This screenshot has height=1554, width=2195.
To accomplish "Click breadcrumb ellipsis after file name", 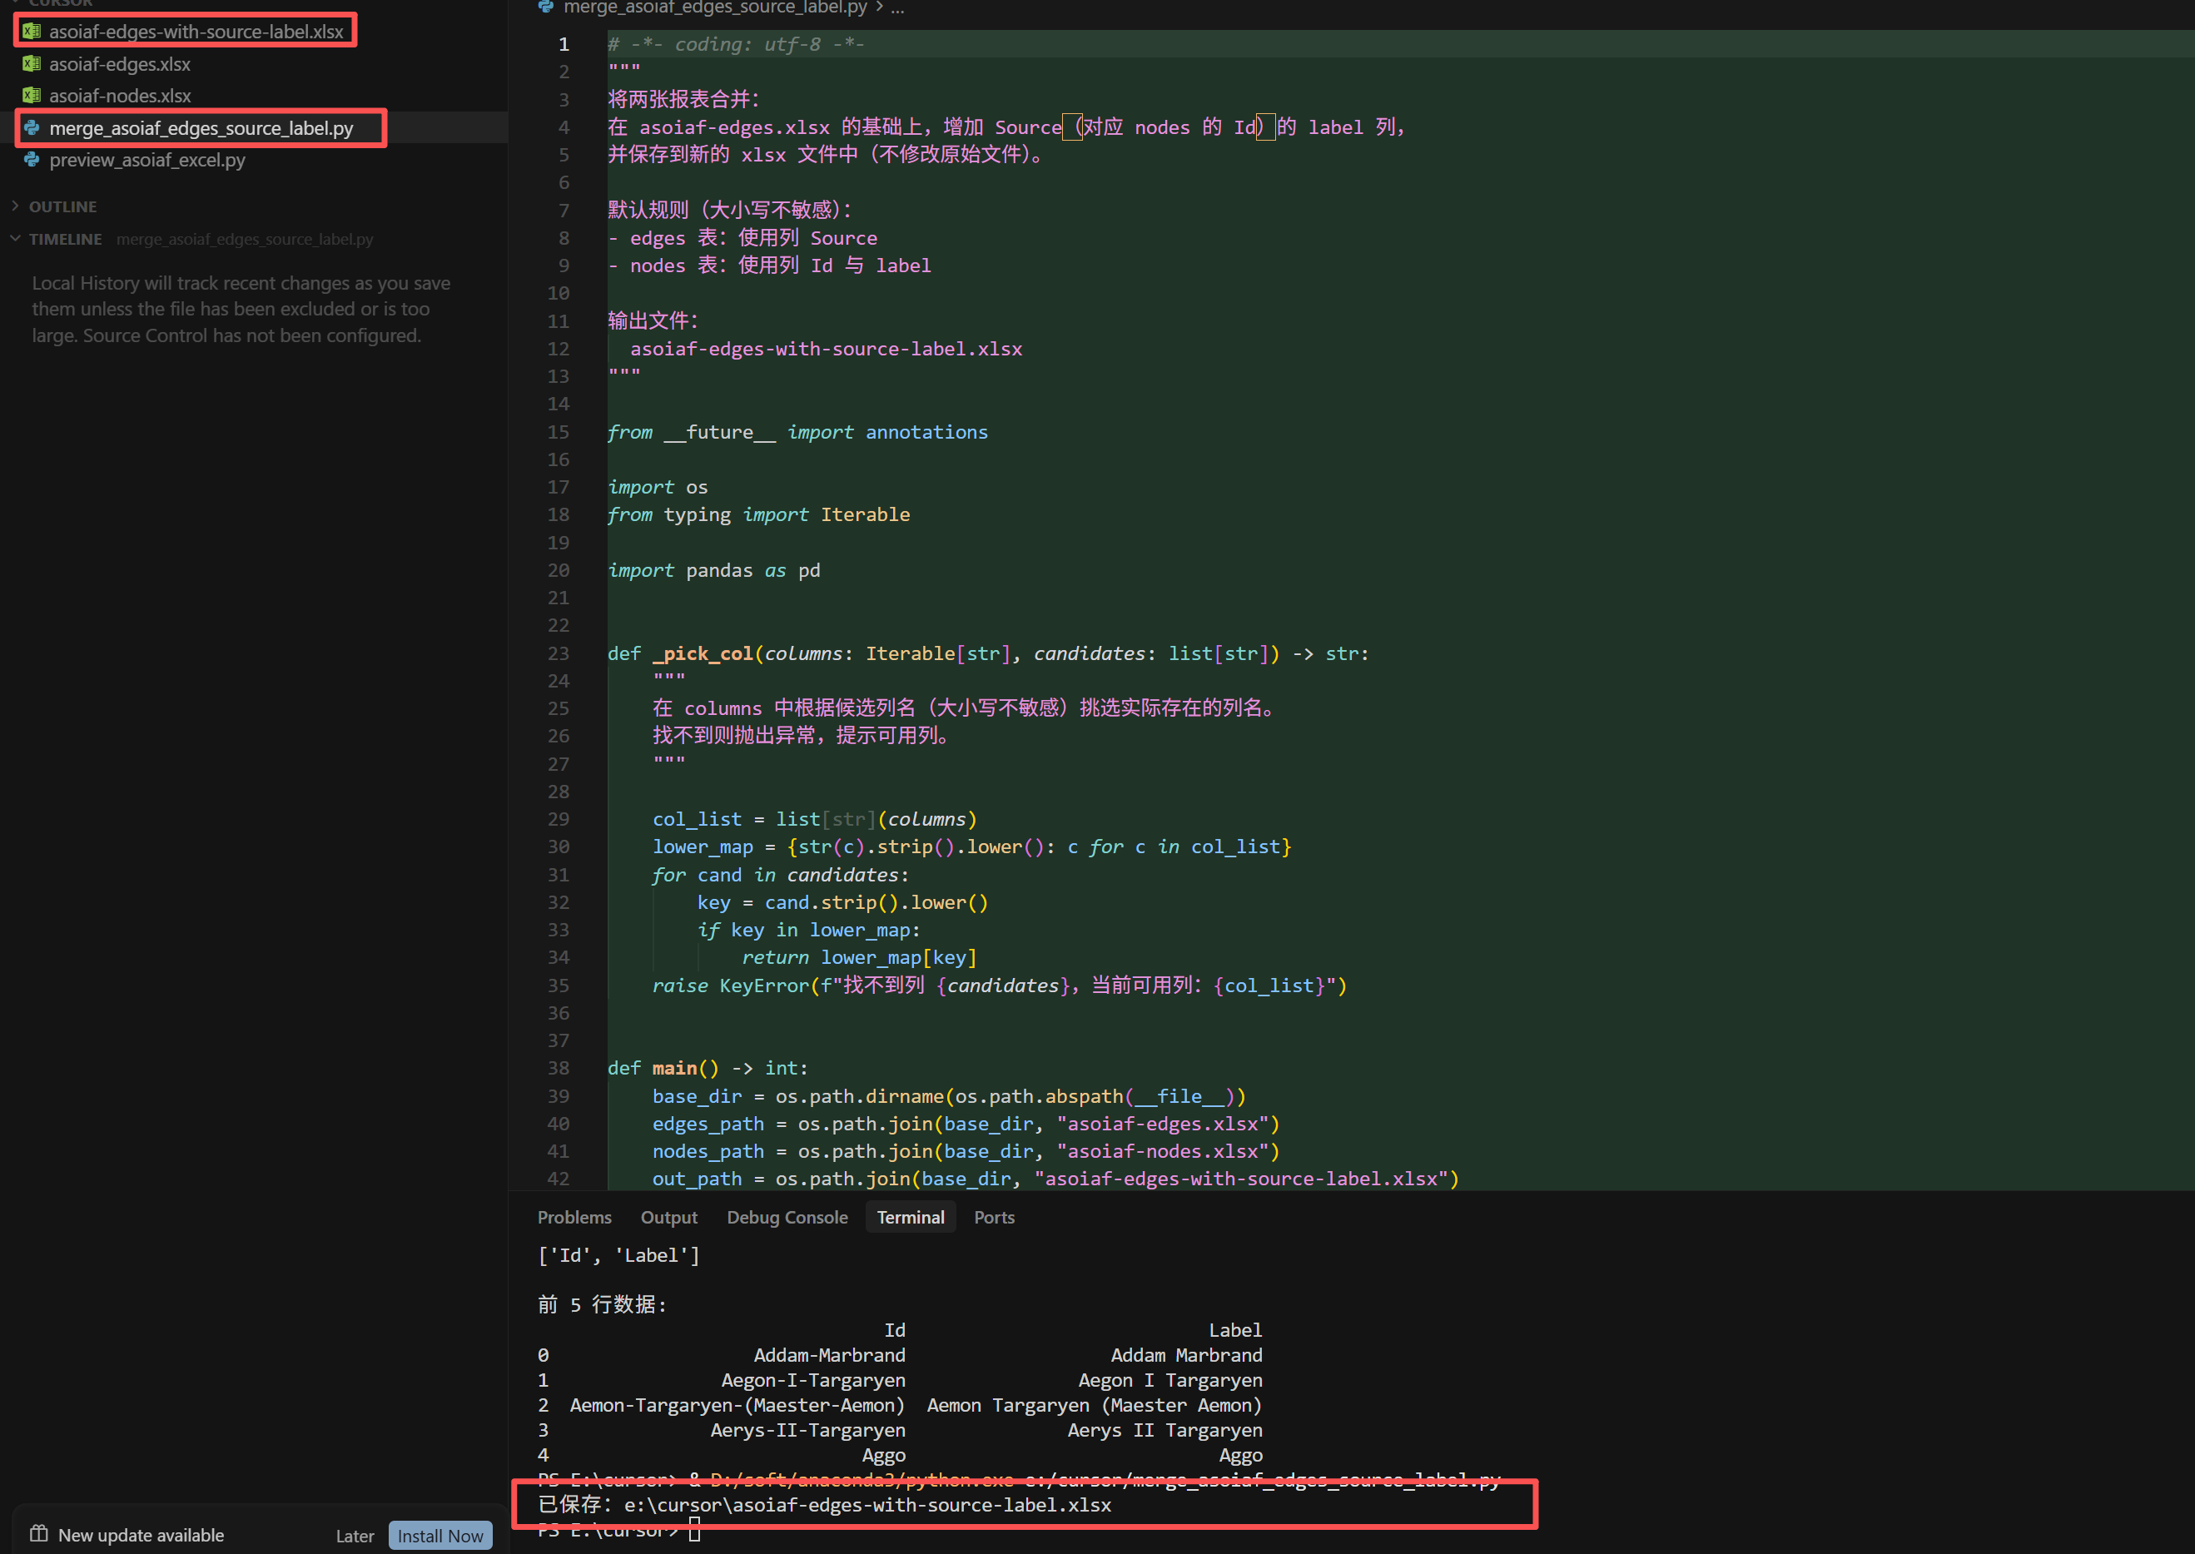I will coord(897,7).
